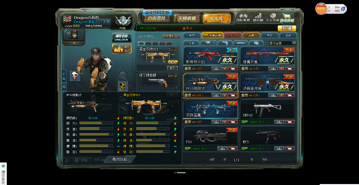Open the 战队系统 flags icon
This screenshot has height=185, width=359.
coord(243,17)
